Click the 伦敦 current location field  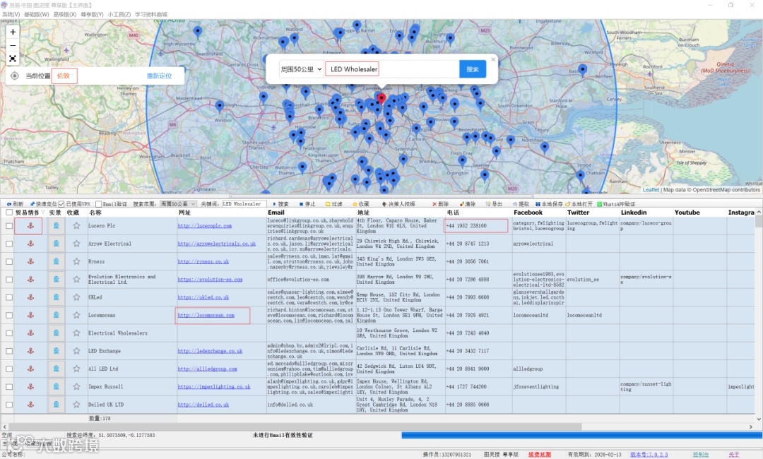[x=64, y=76]
